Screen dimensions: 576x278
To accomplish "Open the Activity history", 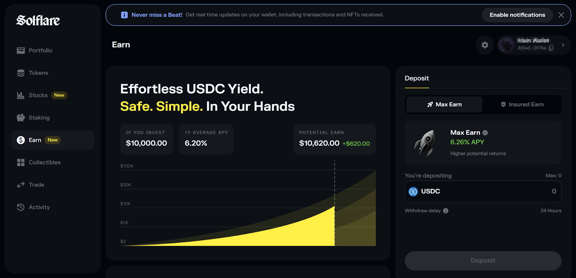I will click(39, 207).
